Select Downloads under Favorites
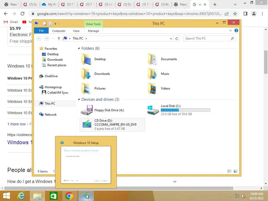The width and height of the screenshot is (268, 201). [52, 60]
